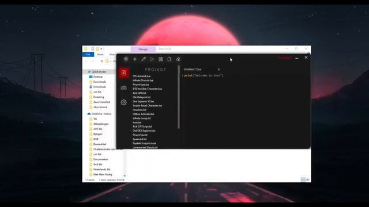
Task: Open Zeus settings via the gear icon
Action: [x=123, y=102]
